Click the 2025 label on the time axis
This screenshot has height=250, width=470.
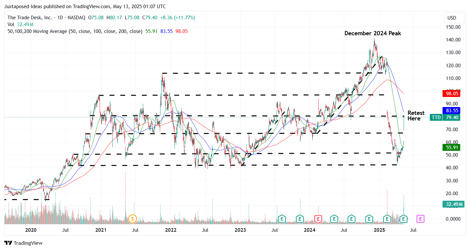379,230
